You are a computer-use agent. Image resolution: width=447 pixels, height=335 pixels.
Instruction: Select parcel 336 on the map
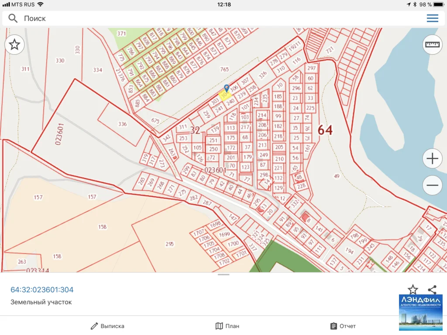tap(122, 124)
